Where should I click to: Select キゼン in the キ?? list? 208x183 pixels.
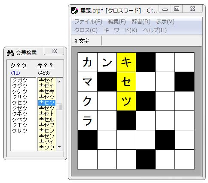pyautogui.click(x=46, y=136)
